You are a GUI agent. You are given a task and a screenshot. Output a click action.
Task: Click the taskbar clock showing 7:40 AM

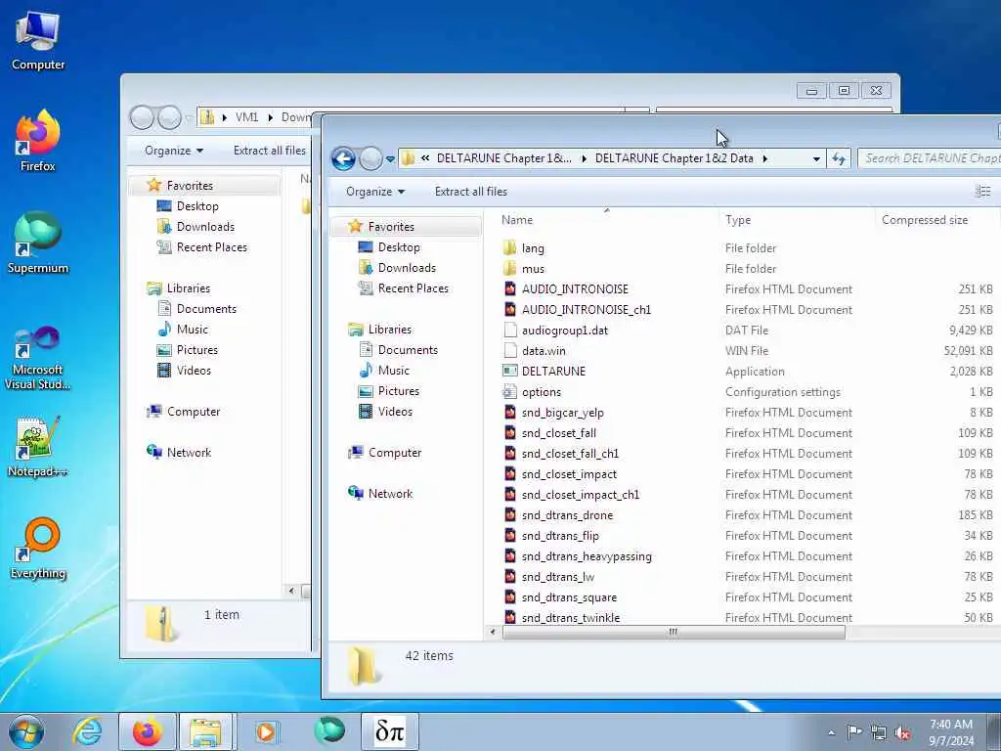pos(951,732)
